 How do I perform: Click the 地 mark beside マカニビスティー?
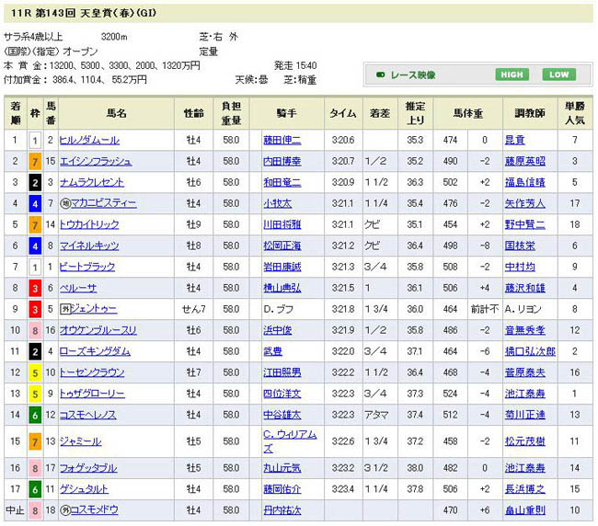coord(63,203)
